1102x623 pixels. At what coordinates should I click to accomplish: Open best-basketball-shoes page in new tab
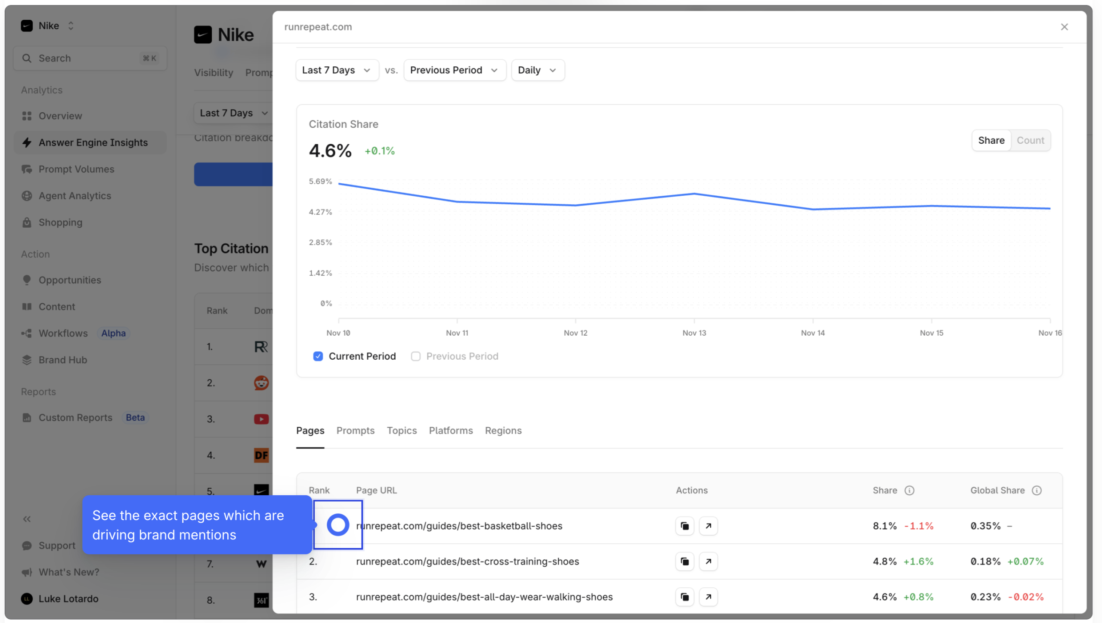(708, 526)
